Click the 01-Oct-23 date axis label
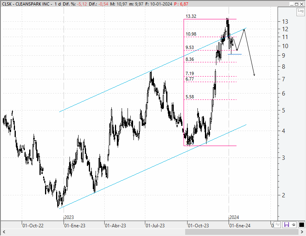The width and height of the screenshot is (306, 236). (x=198, y=226)
